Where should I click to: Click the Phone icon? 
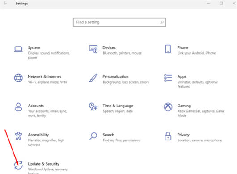point(168,49)
